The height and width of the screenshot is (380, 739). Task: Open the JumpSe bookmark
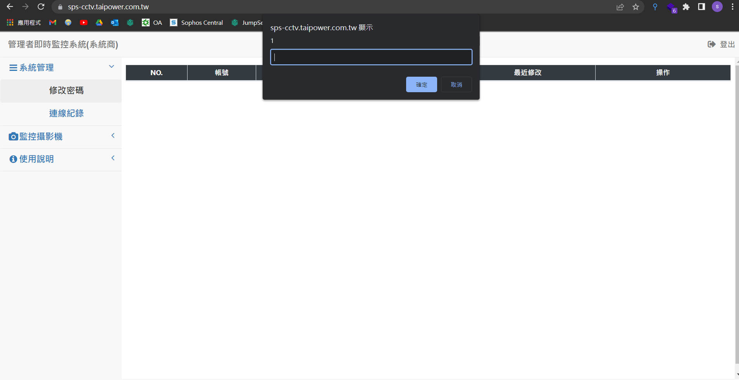[247, 22]
